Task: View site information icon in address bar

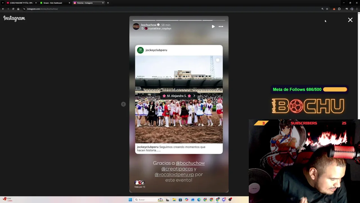Action: click(x=24, y=9)
